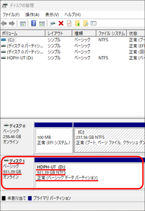The height and width of the screenshot is (211, 145).
Task: Click the properties checkmark page icon
Action: pos(69,24)
